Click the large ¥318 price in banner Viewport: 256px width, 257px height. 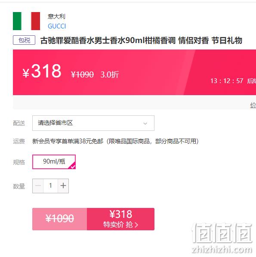coord(42,71)
